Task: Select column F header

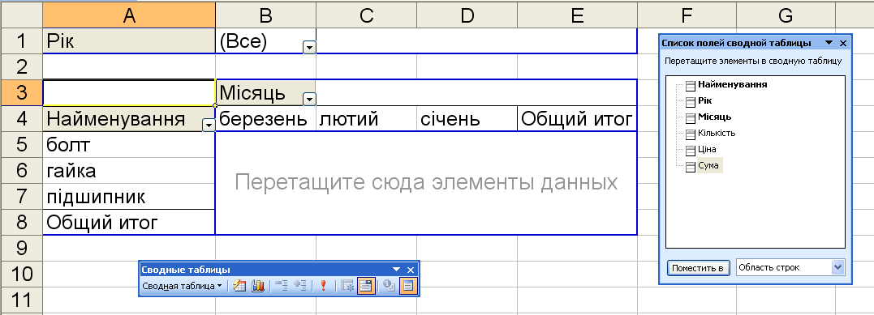Action: click(x=687, y=15)
